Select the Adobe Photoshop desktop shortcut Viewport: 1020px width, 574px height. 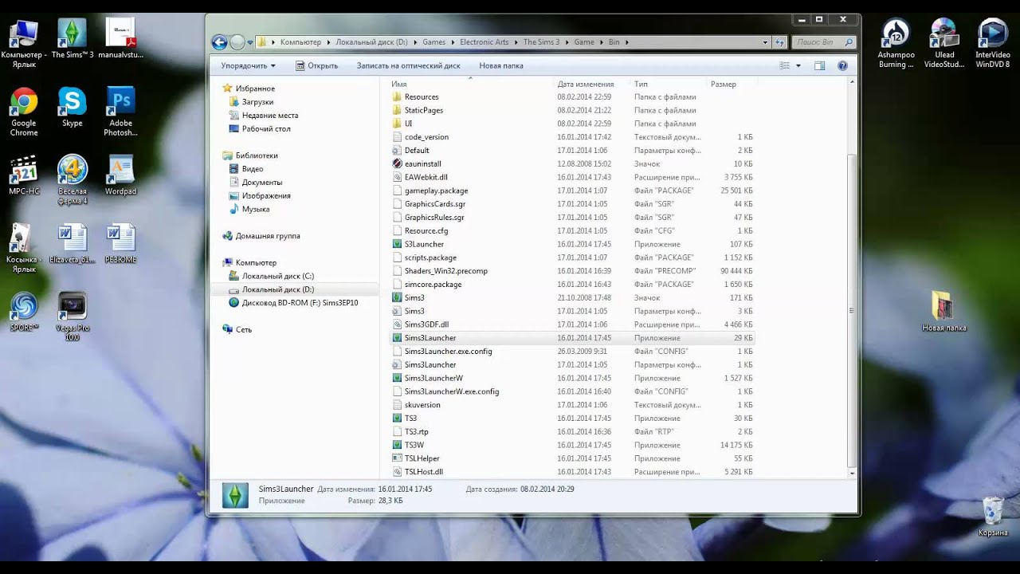[x=121, y=112]
